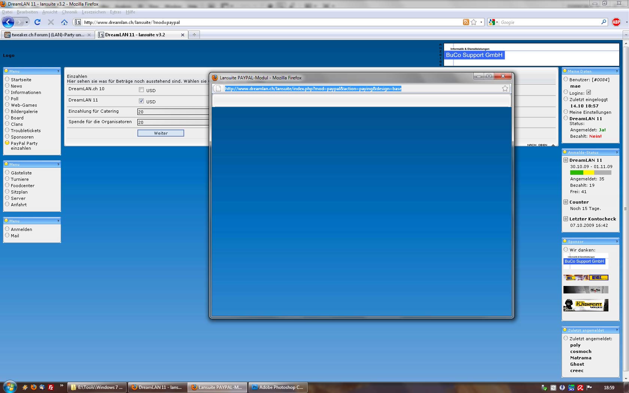This screenshot has height=393, width=629.
Task: Reload the page with the refresh icon
Action: (x=37, y=22)
